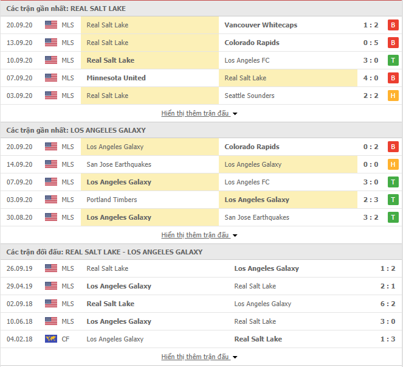
Task: Click green T badge for Portland Timbers 2:3
Action: coord(393,200)
